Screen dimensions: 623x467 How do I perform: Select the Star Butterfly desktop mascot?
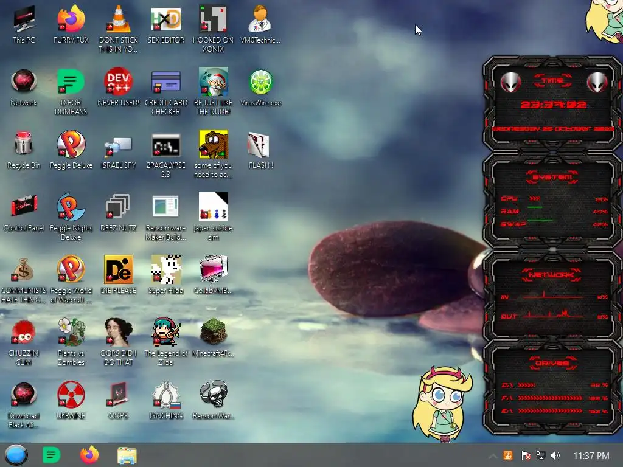(x=442, y=403)
